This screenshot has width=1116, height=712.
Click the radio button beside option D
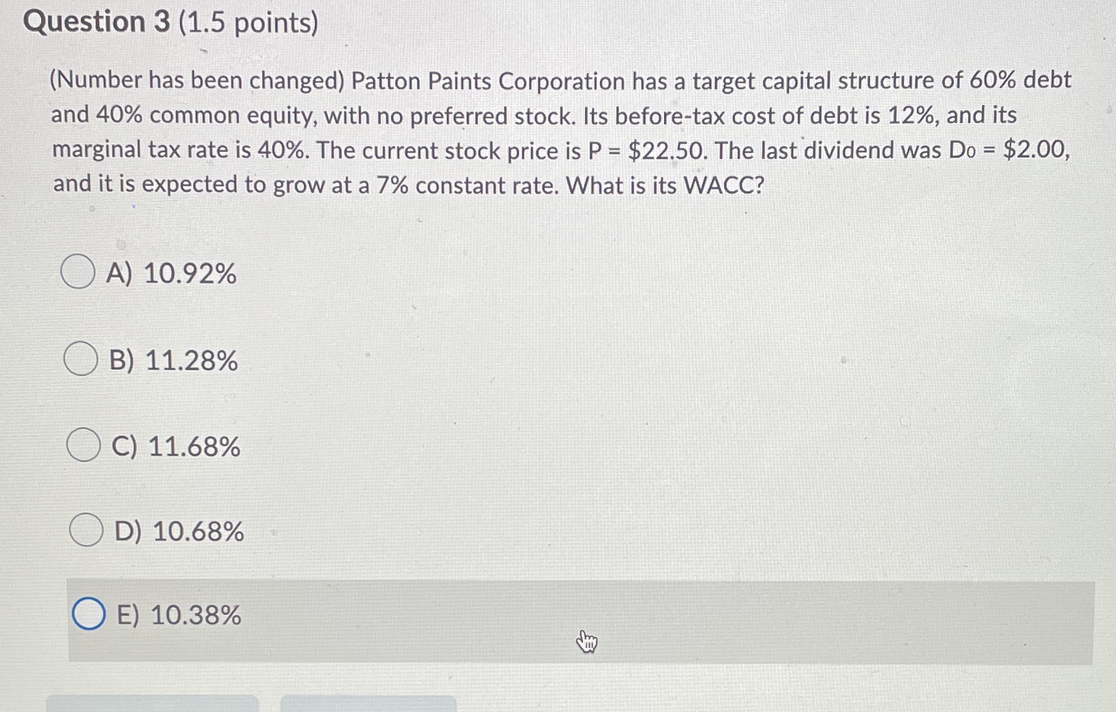pos(87,531)
